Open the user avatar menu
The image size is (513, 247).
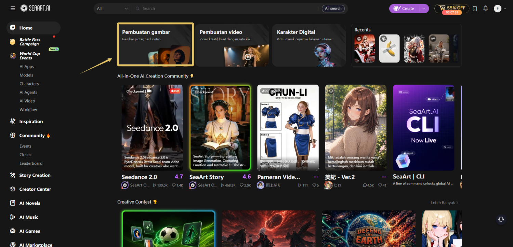point(498,9)
